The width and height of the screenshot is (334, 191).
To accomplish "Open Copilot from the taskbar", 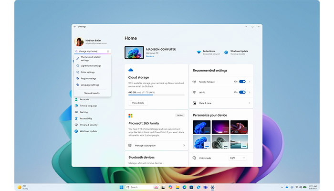I will pos(170,187).
